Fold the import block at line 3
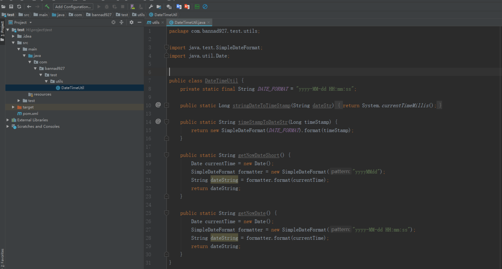Image resolution: width=502 pixels, height=269 pixels. point(167,47)
